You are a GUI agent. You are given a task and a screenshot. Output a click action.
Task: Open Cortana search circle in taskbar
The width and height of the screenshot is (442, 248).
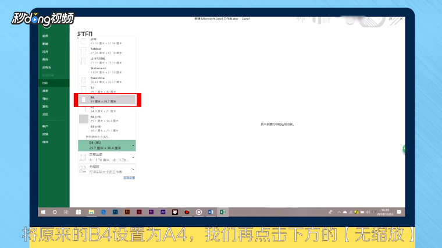coord(55,212)
